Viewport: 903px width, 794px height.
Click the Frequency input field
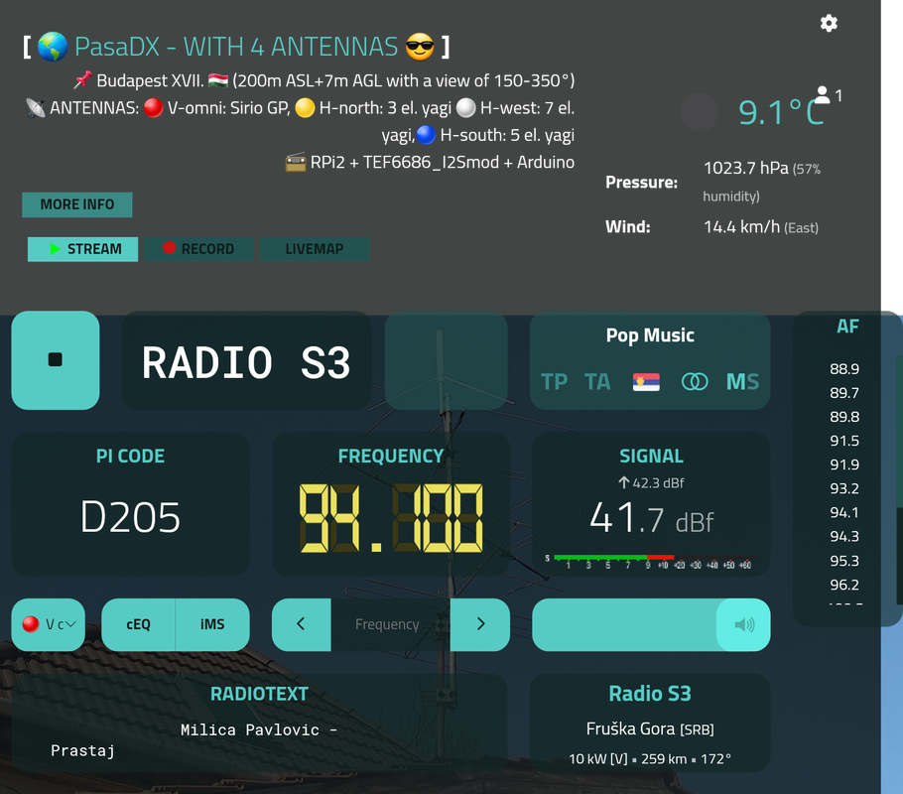point(390,624)
